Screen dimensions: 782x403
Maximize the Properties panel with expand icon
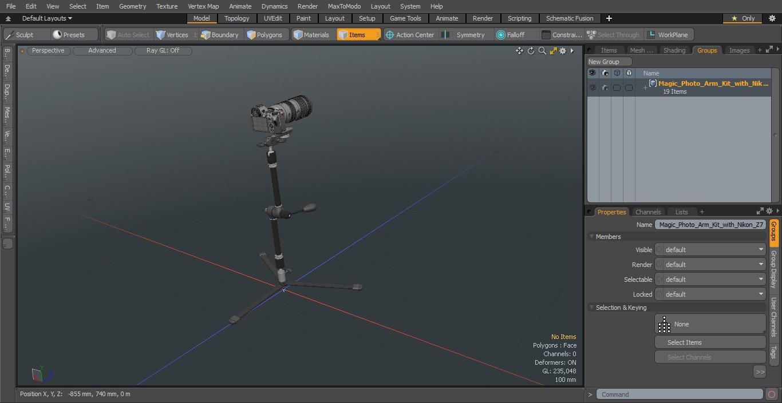coord(760,211)
